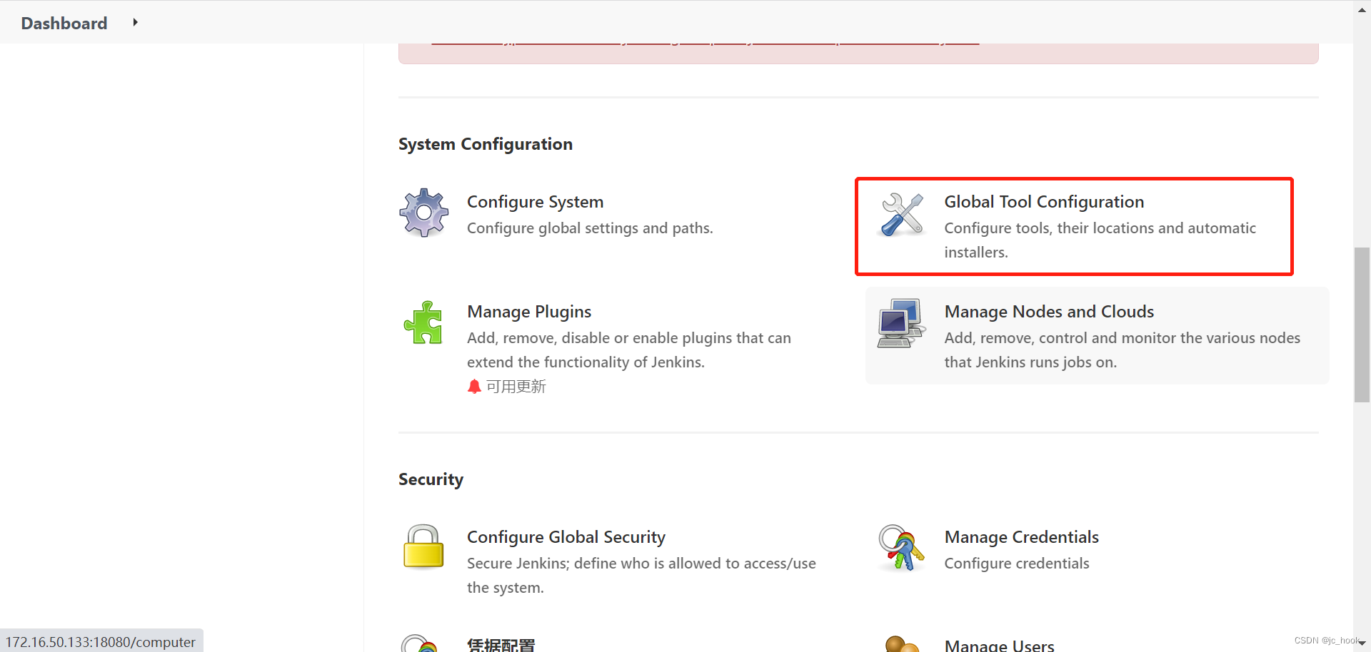Expand the Dashboard breadcrumb arrow
Image resolution: width=1371 pixels, height=652 pixels.
tap(135, 23)
